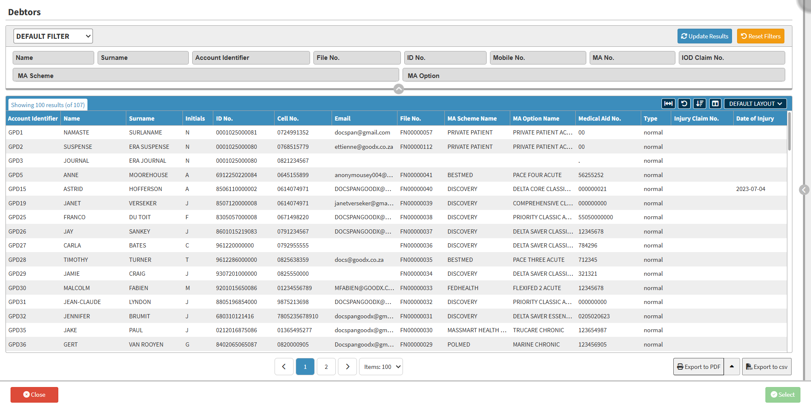Open the Items: 100 page size dropdown
The width and height of the screenshot is (811, 406).
pyautogui.click(x=381, y=367)
